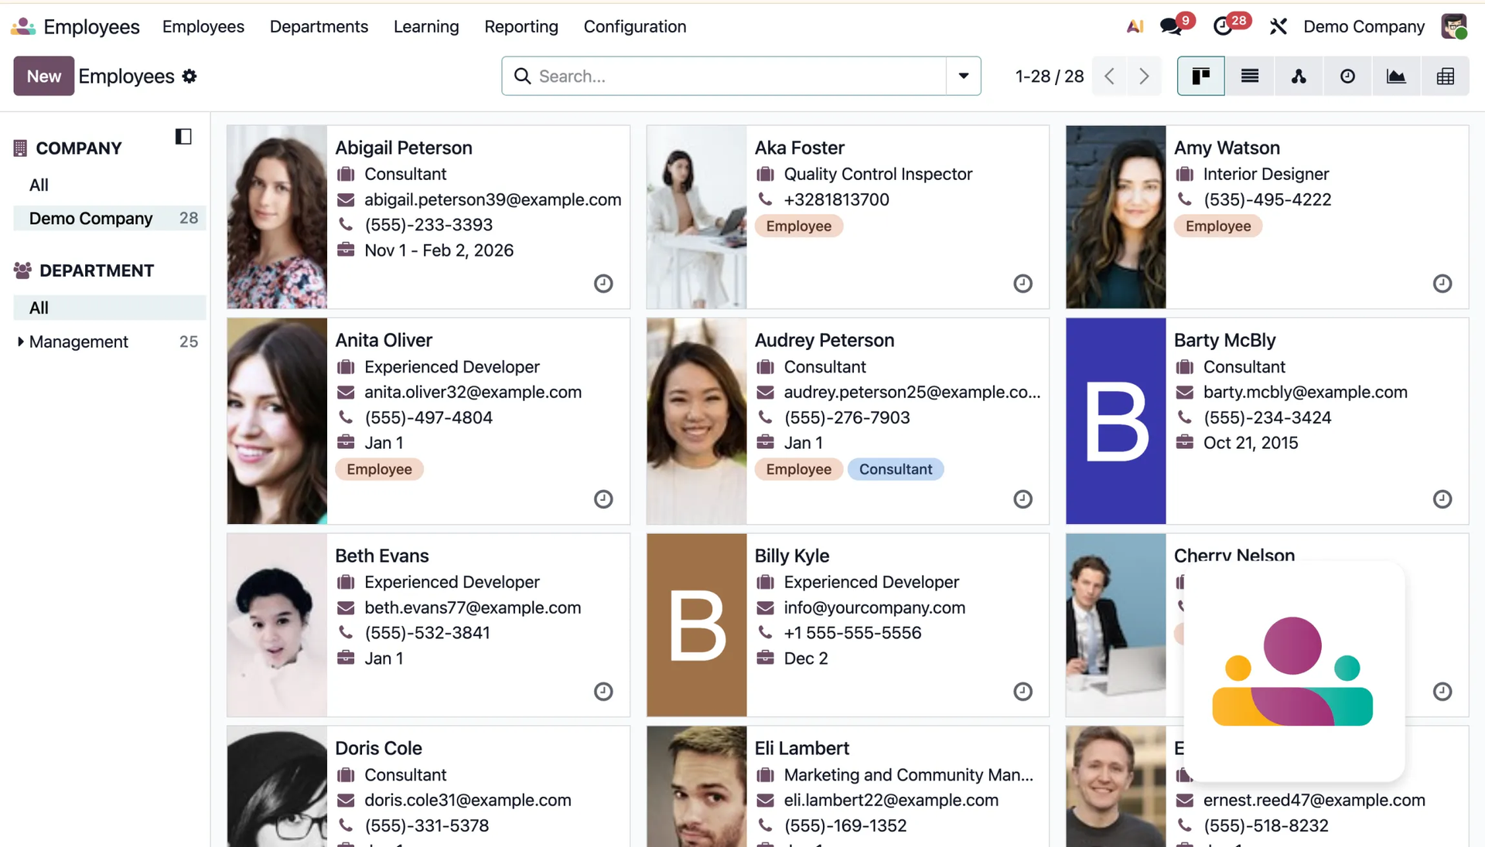Switch to Pivot view

tap(1445, 76)
